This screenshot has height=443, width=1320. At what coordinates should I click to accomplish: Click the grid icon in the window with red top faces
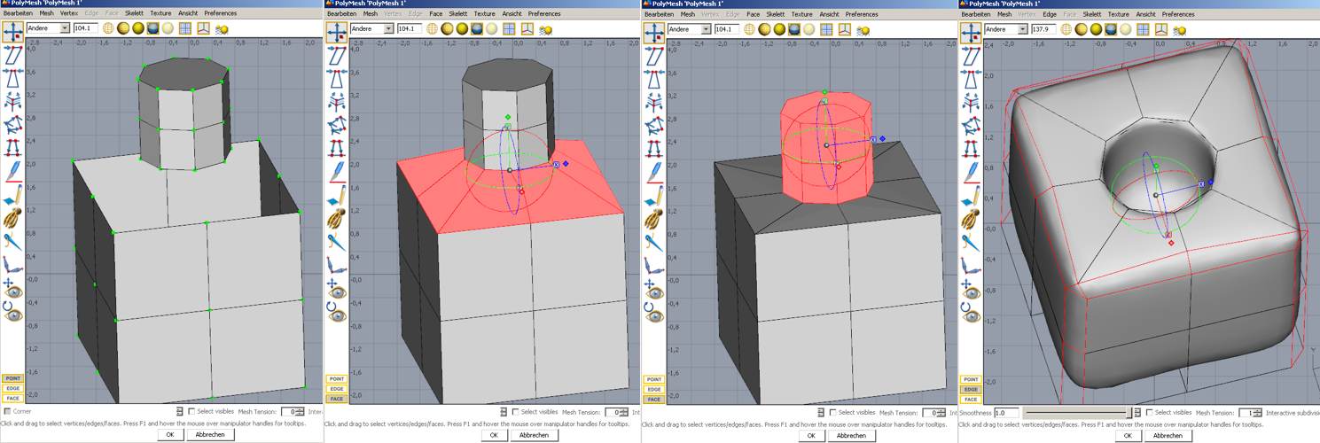pos(509,28)
